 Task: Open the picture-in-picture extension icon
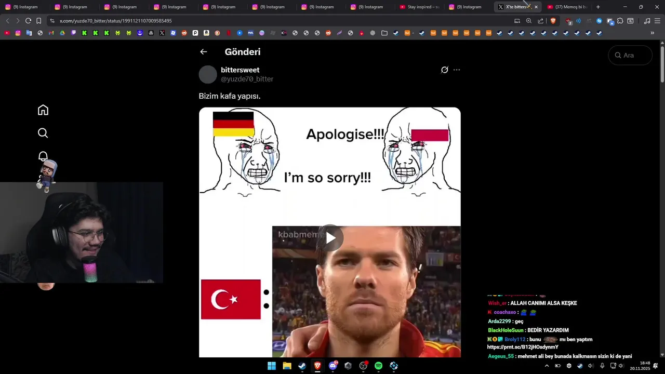(x=610, y=21)
